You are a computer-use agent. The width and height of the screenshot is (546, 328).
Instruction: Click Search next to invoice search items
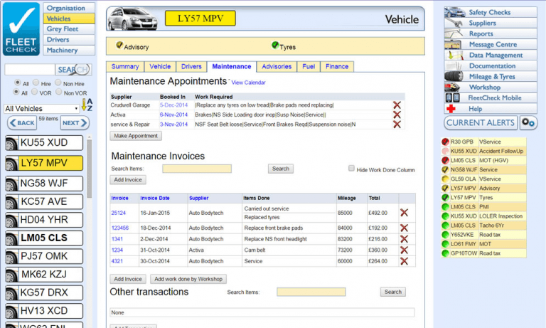[281, 169]
